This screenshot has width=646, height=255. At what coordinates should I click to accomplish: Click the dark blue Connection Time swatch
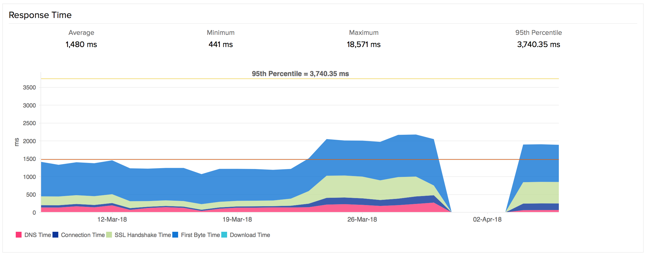pyautogui.click(x=55, y=235)
